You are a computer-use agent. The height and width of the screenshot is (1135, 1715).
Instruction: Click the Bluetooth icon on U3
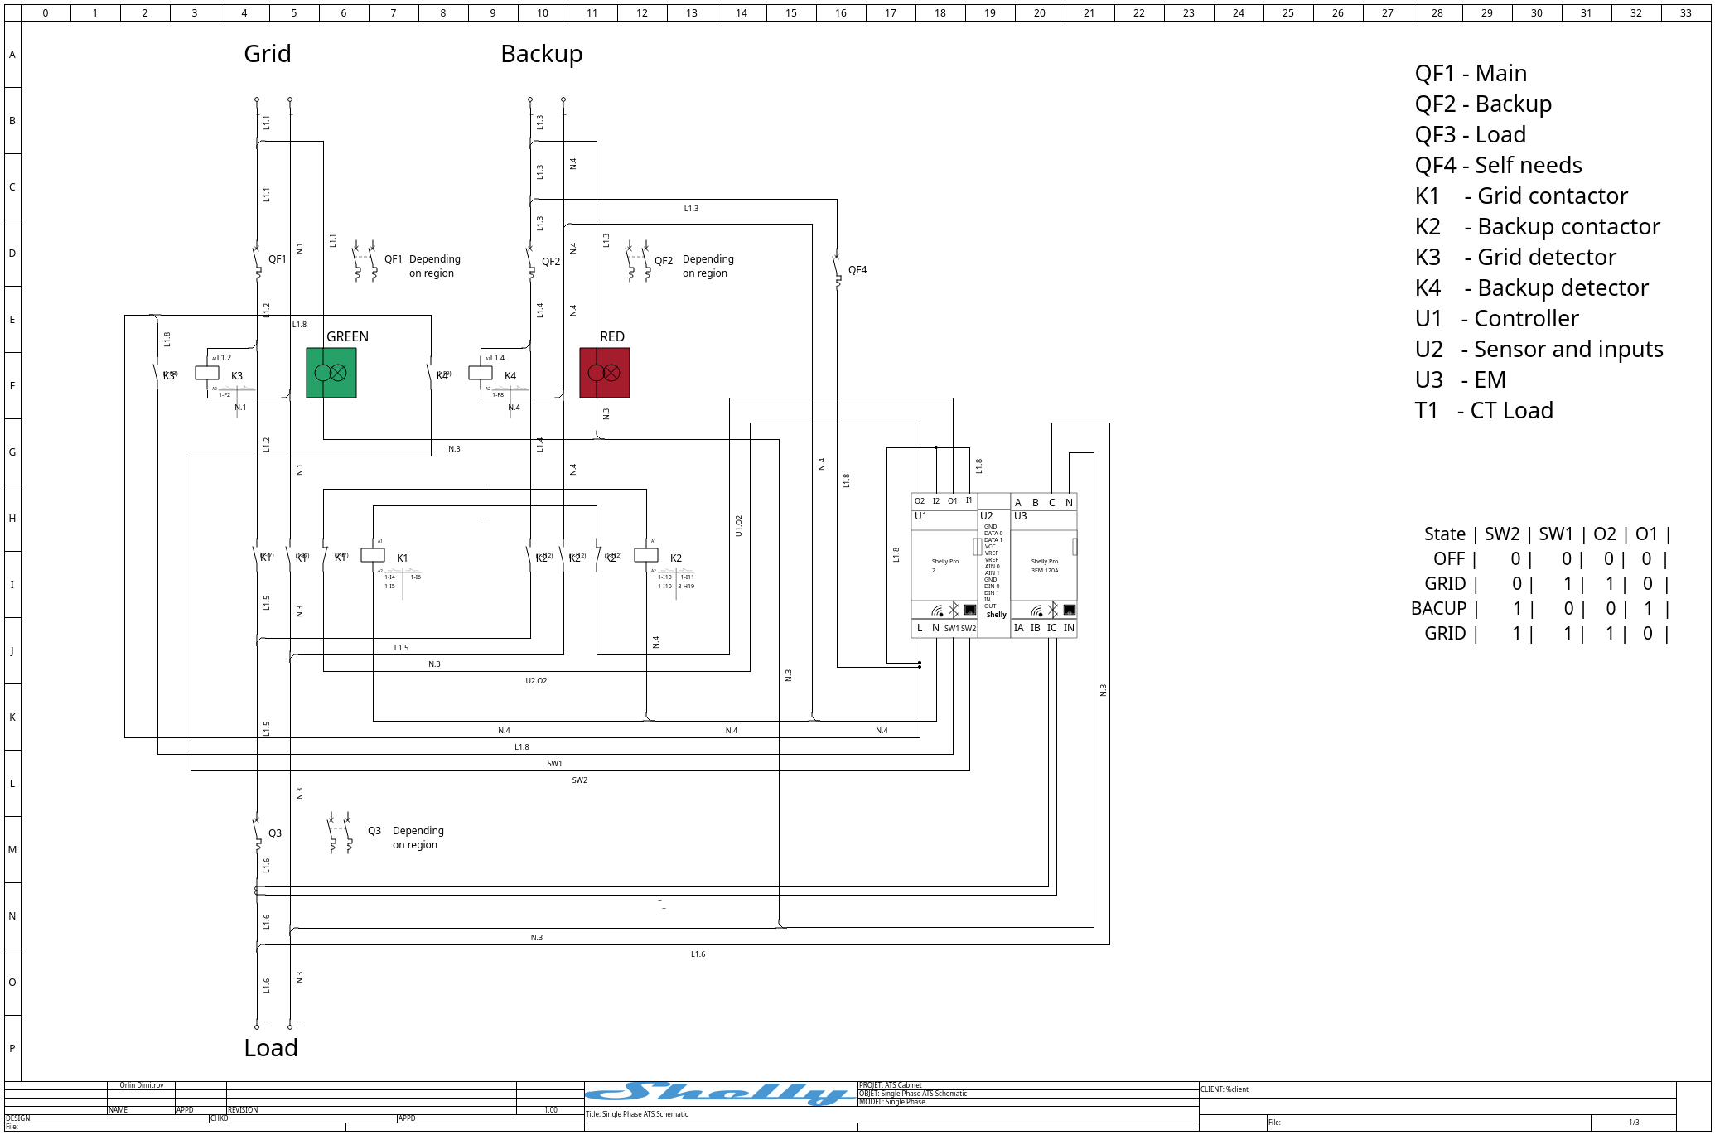coord(1053,611)
